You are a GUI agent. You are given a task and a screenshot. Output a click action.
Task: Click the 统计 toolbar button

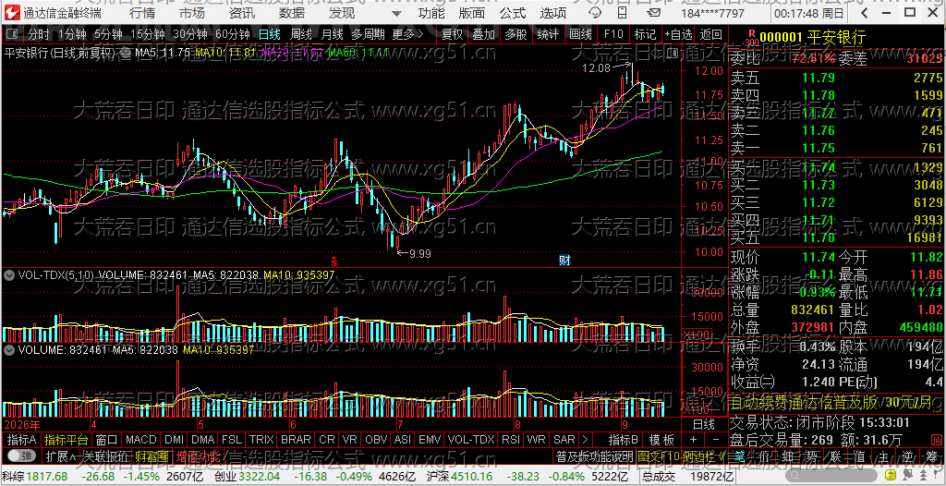click(548, 35)
